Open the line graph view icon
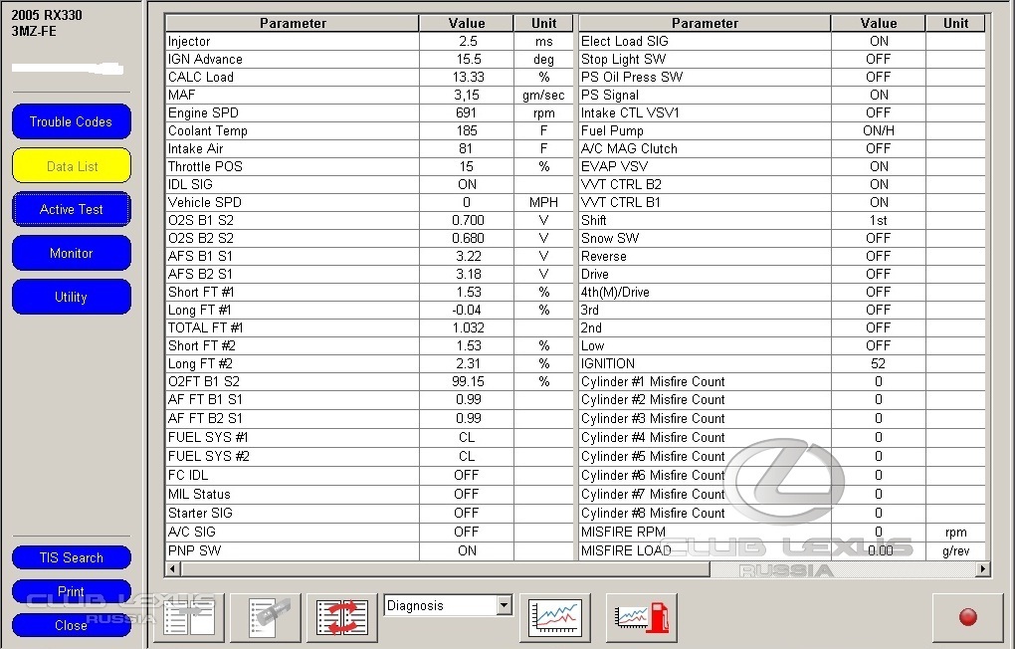The image size is (1015, 649). (x=555, y=617)
